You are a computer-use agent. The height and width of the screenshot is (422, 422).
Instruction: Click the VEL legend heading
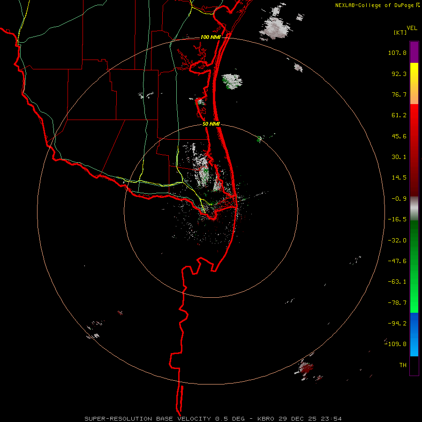pos(412,28)
